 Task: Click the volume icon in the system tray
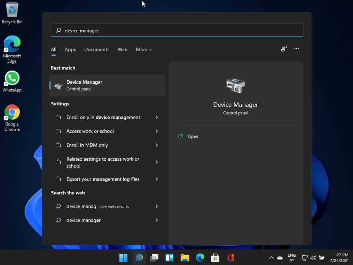pyautogui.click(x=313, y=258)
